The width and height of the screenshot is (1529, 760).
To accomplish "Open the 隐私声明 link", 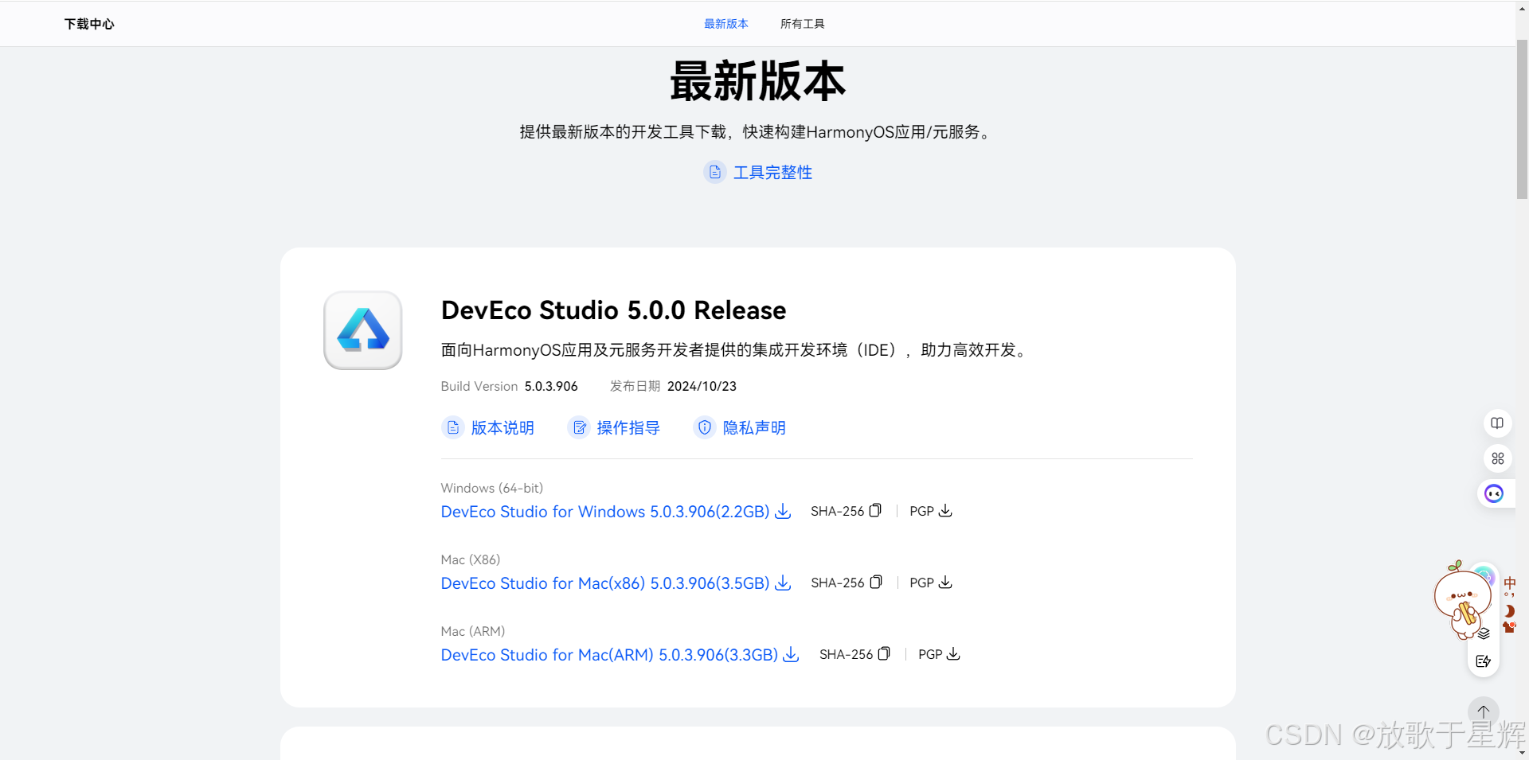I will 754,428.
